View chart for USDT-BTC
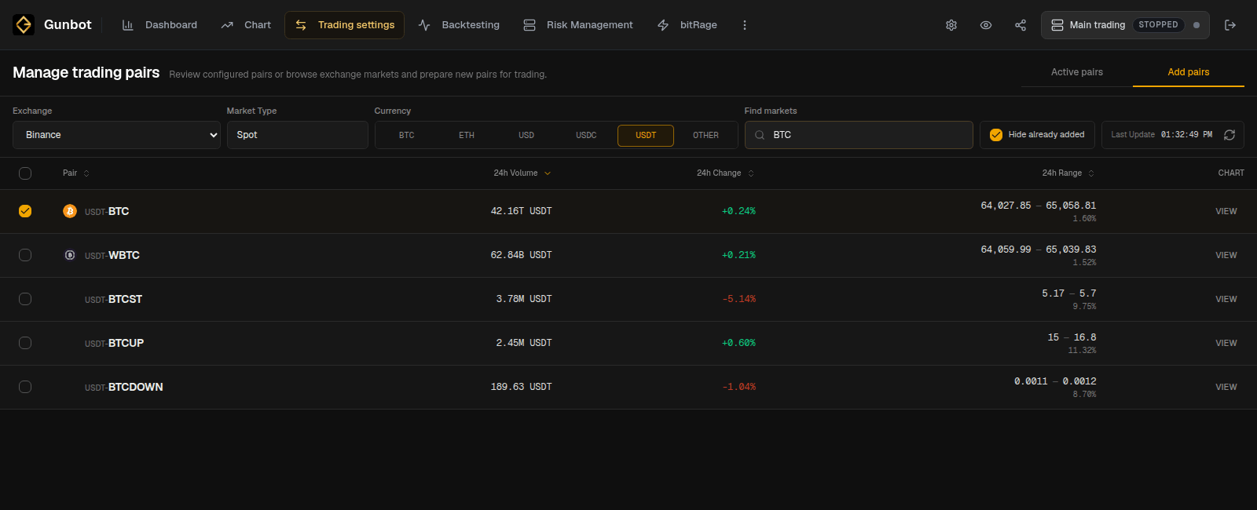 click(x=1226, y=212)
